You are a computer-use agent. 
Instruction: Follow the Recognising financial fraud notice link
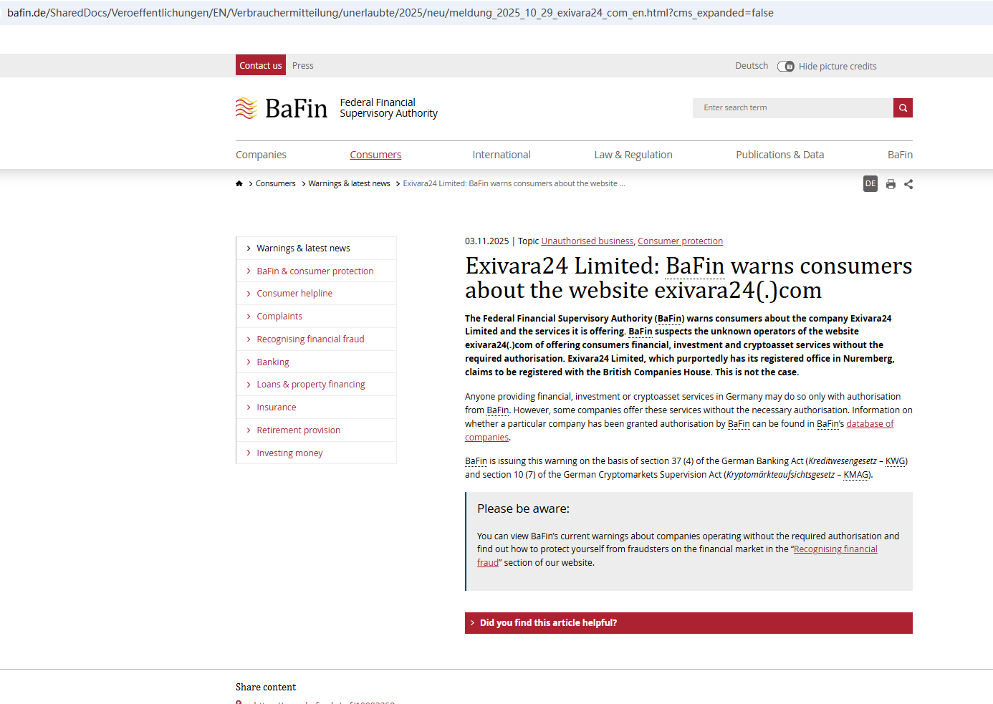[835, 549]
